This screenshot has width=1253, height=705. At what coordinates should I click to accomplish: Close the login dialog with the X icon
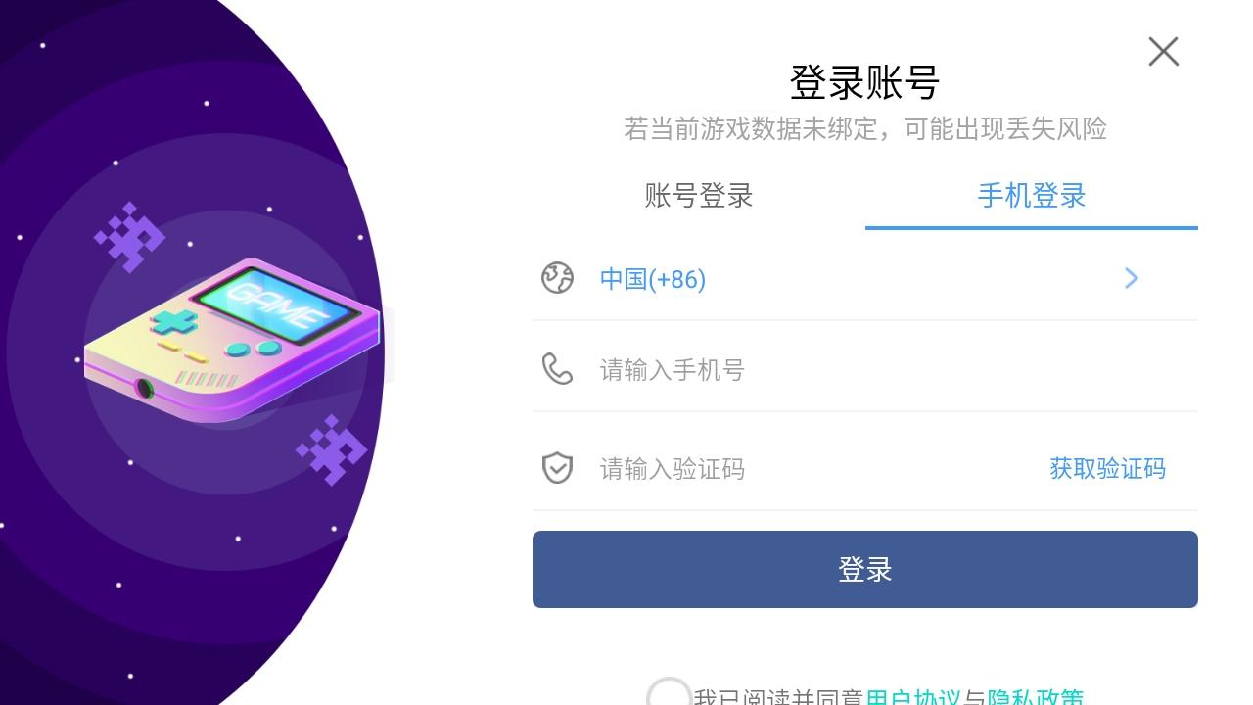(1163, 51)
